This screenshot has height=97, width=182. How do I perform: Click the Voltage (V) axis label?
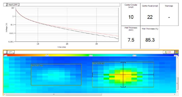6,27
